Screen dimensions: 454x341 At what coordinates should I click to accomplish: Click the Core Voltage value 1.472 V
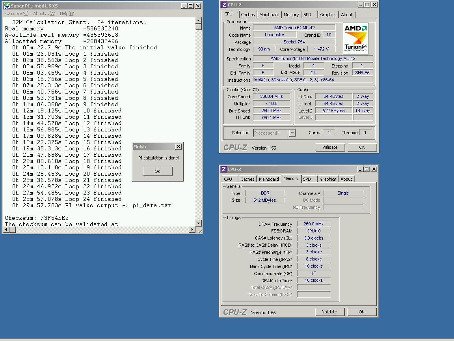pyautogui.click(x=321, y=49)
